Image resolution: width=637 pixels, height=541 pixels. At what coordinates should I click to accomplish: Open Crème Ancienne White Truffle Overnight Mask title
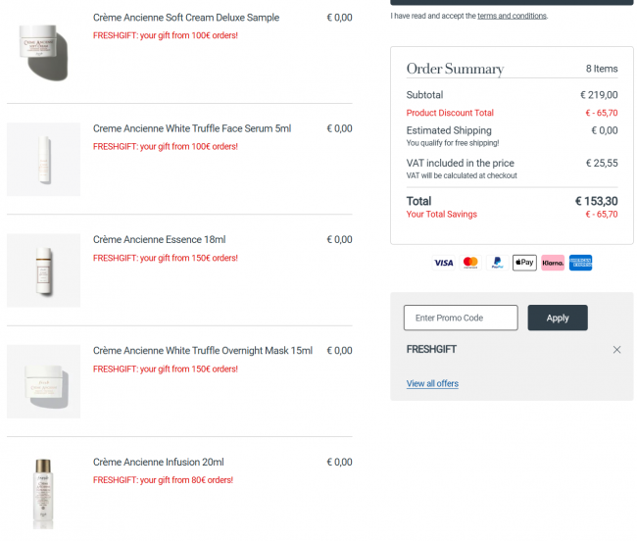coord(203,351)
